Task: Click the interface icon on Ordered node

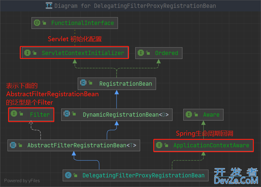Action: pyautogui.click(x=141, y=53)
